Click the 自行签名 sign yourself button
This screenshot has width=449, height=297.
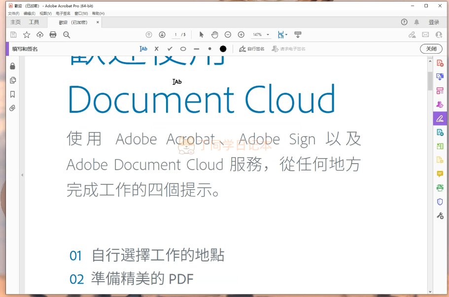(x=252, y=49)
